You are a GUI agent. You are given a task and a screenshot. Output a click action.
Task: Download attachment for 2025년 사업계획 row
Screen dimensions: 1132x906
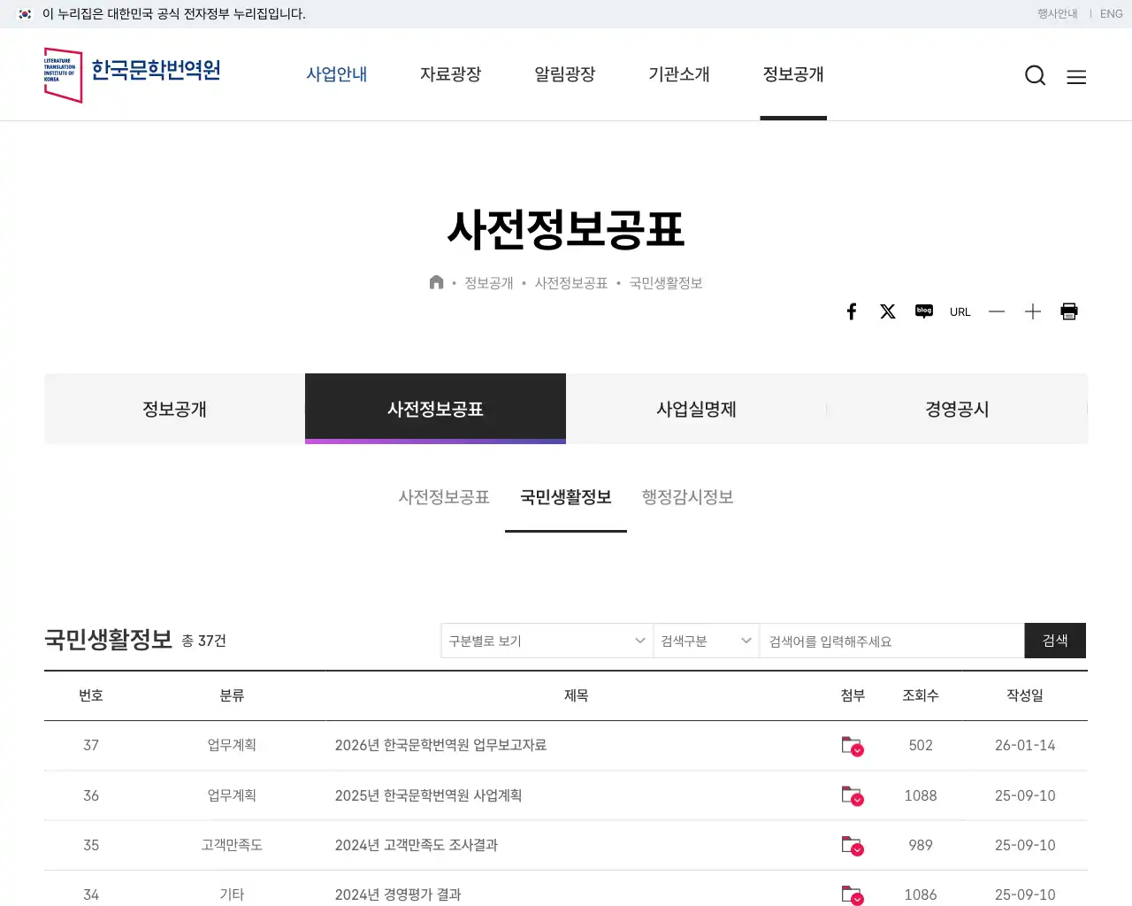[x=853, y=795]
